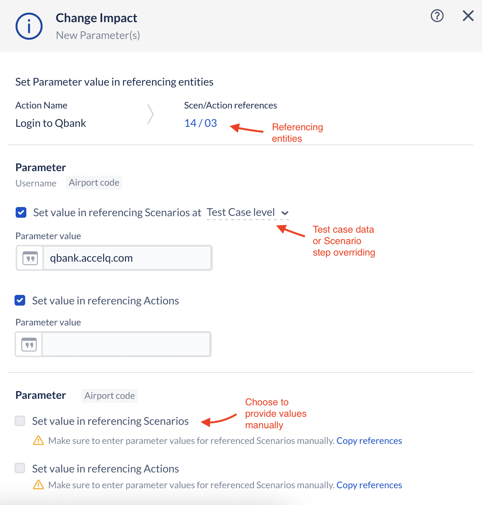This screenshot has width=482, height=505.
Task: Click the quote icon beside qbank.accelq.com
Action: coord(30,258)
